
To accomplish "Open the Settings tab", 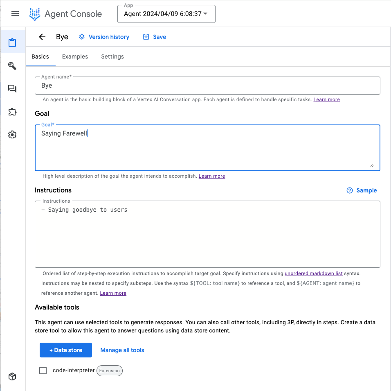I will pyautogui.click(x=112, y=57).
